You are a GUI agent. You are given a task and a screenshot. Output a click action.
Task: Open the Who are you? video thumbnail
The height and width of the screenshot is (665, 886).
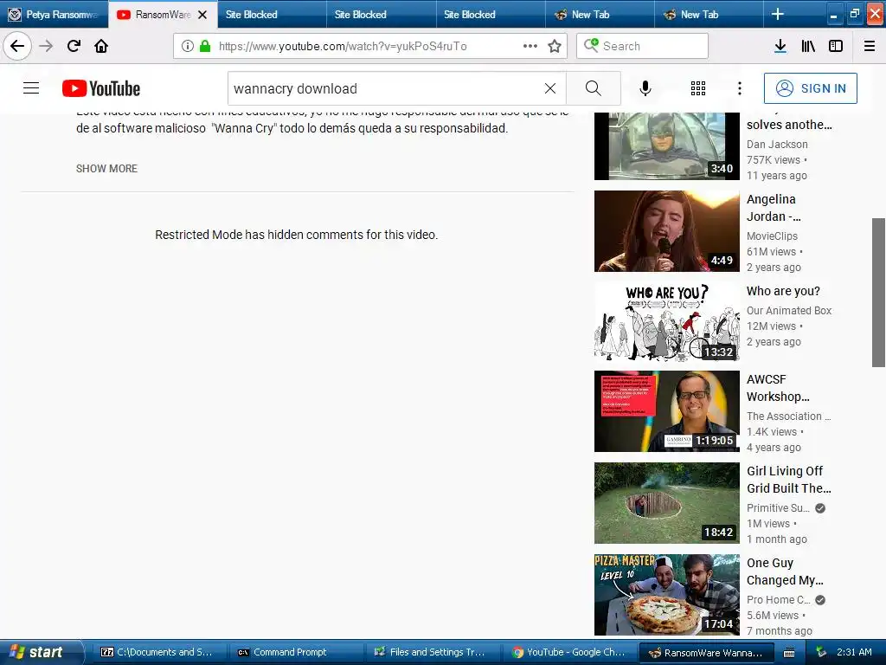[x=667, y=323]
